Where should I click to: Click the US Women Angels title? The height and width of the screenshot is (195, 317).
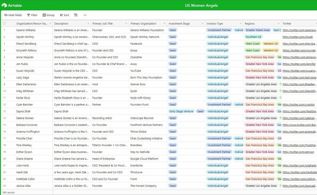click(201, 5)
